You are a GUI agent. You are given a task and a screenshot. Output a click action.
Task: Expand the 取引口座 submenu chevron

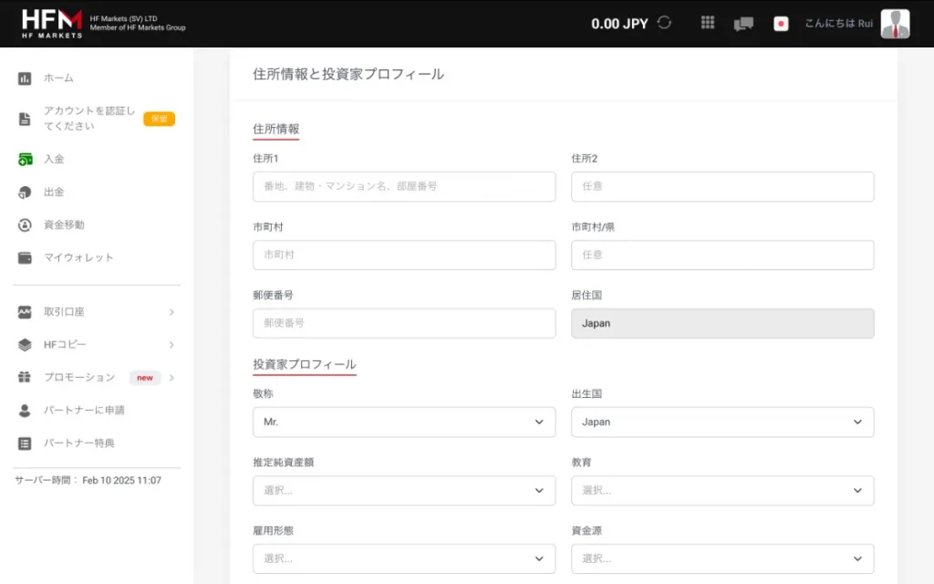(171, 312)
